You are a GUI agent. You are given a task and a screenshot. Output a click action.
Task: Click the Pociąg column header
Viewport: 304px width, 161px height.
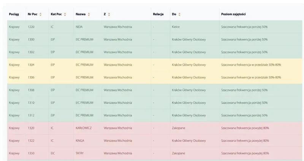point(14,14)
